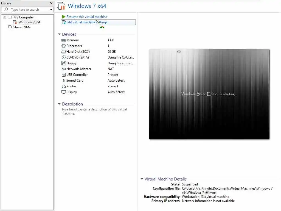Click the search magnifier icon in Library
Image resolution: width=281 pixels, height=211 pixels.
[x=6, y=9]
